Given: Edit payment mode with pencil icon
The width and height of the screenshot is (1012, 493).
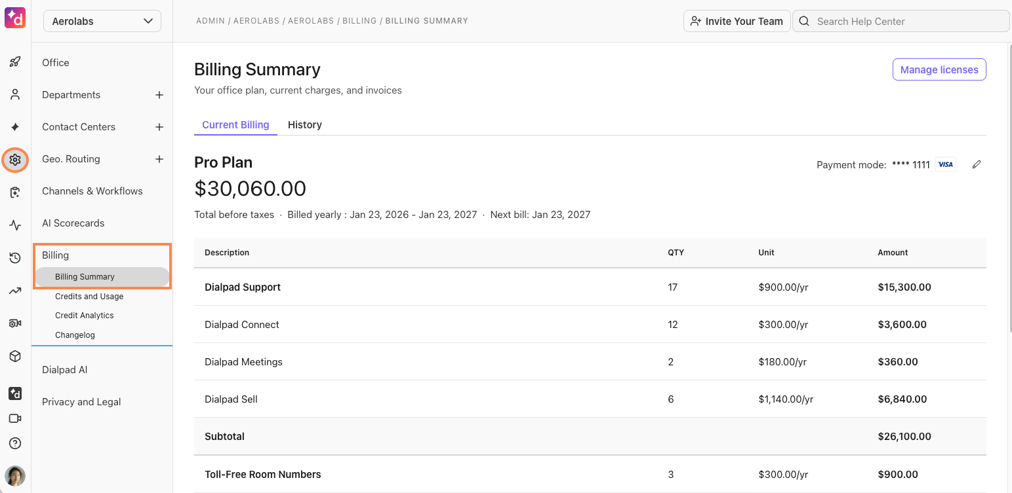Looking at the screenshot, I should [977, 164].
